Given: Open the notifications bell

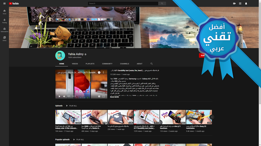Looking at the screenshot, I should [246, 3].
